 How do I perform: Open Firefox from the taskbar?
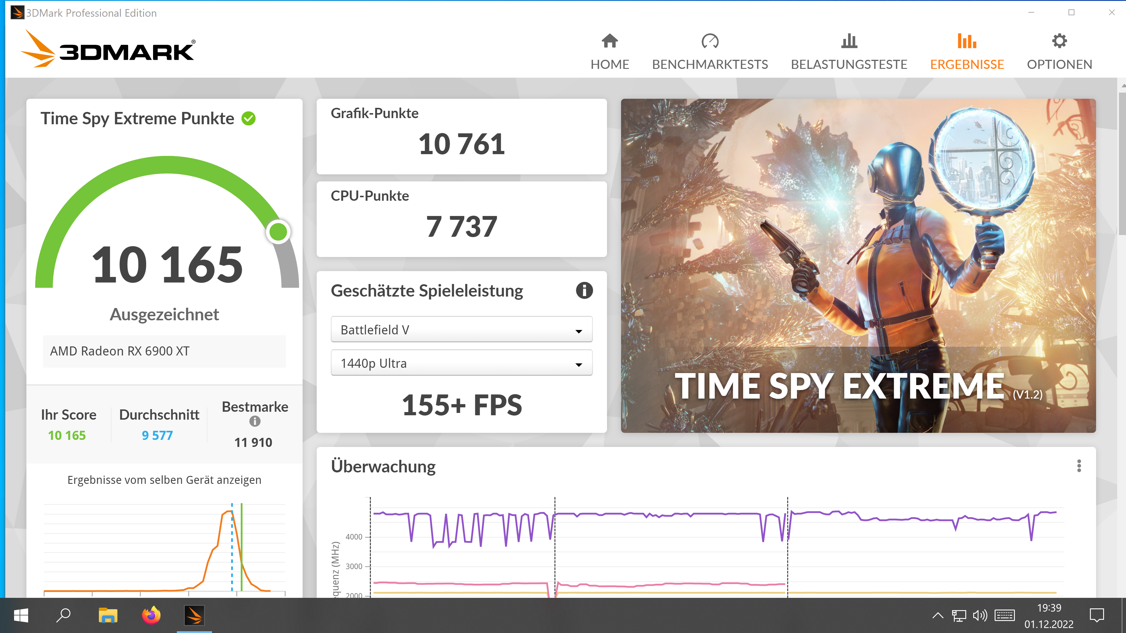(151, 615)
